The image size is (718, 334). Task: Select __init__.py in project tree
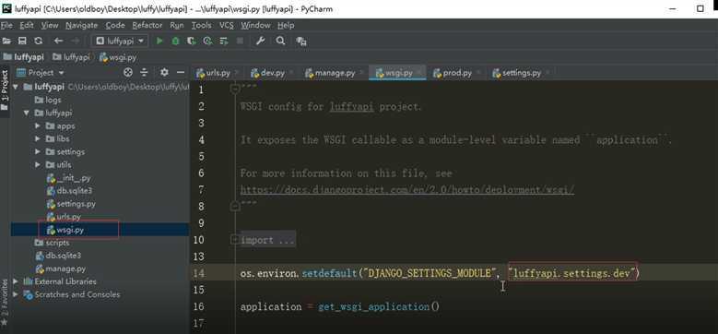(69, 178)
